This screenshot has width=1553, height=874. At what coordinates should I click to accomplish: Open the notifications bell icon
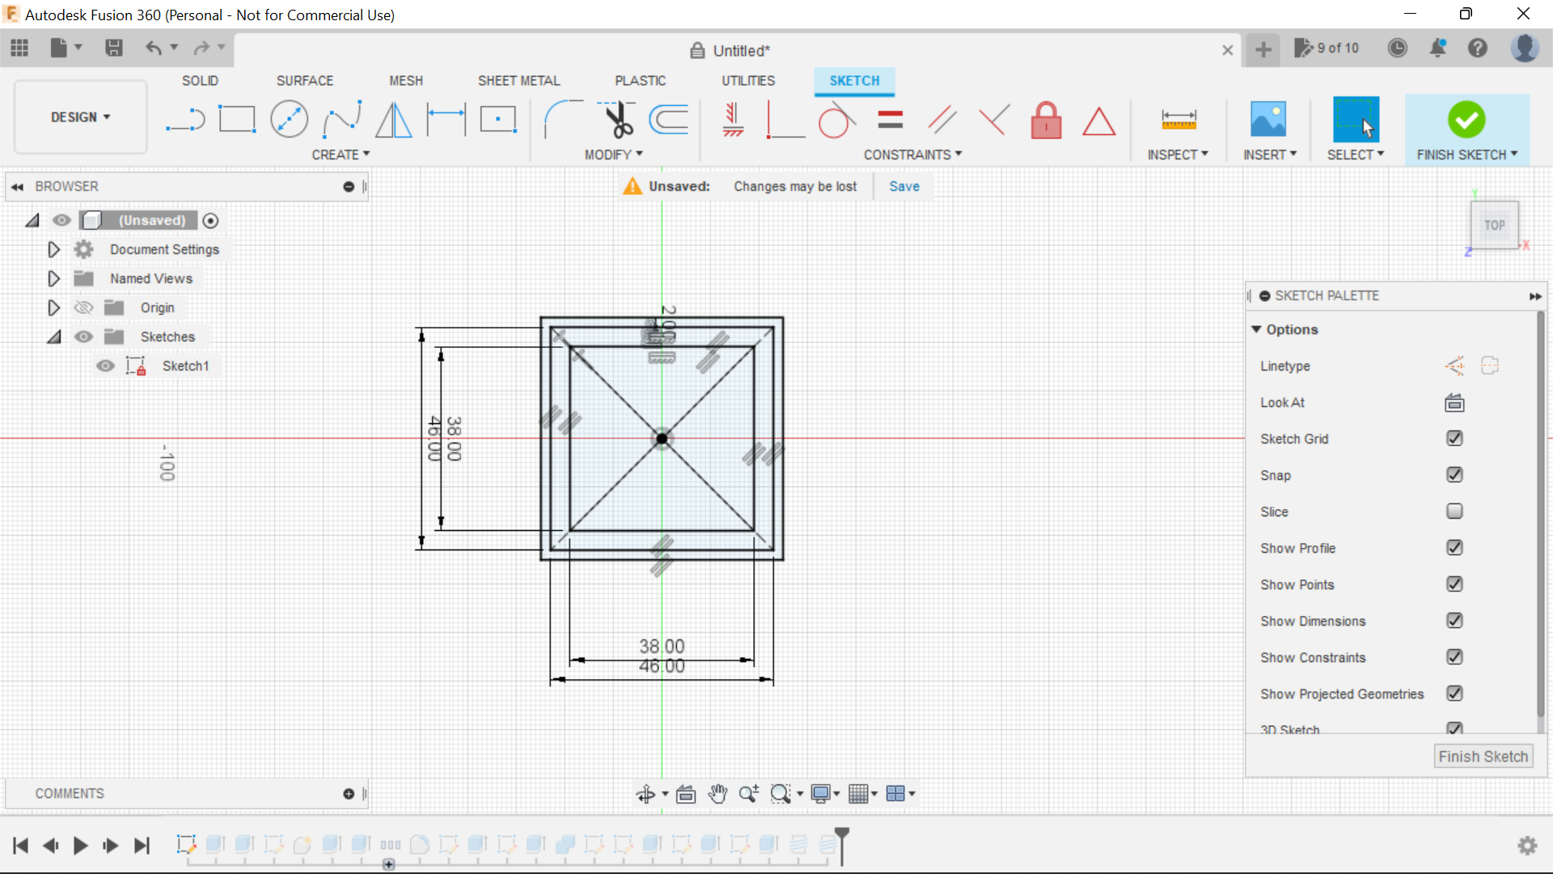(x=1438, y=49)
